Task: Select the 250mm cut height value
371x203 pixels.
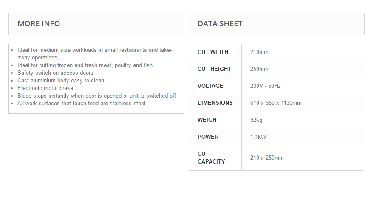Action: (x=259, y=69)
